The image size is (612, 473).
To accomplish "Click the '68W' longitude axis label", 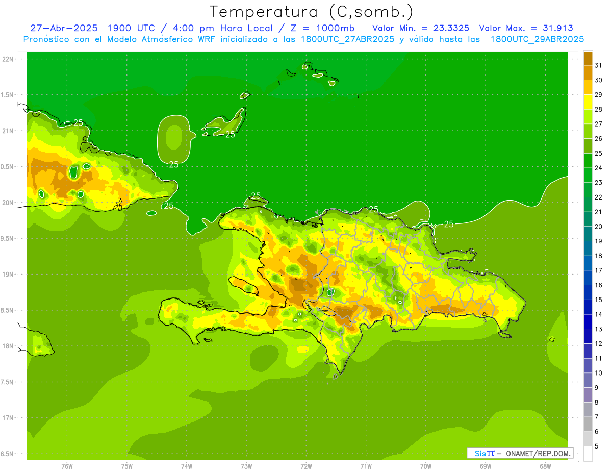I will 545,466.
